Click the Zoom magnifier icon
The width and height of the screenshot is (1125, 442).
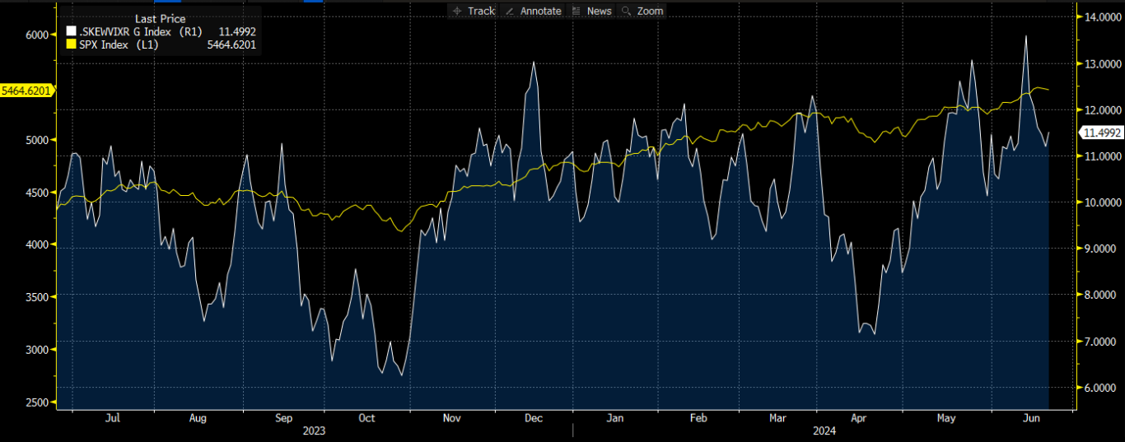point(627,11)
